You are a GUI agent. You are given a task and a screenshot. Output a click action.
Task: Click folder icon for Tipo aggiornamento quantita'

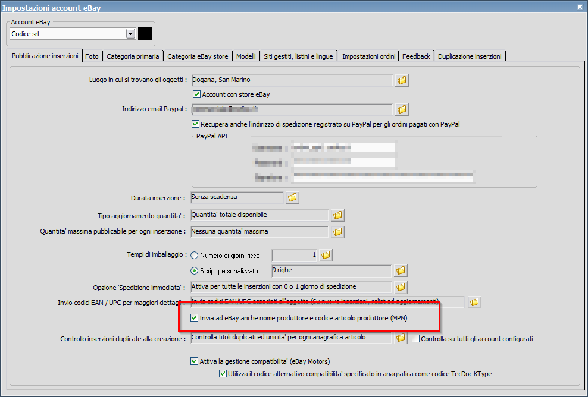click(337, 215)
